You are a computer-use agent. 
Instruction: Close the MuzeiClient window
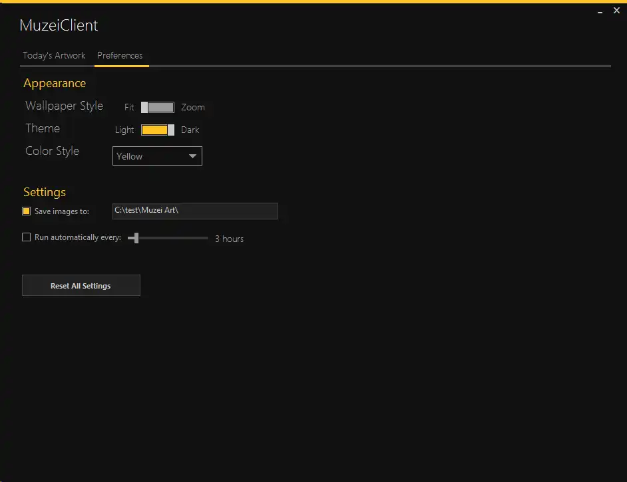coord(616,11)
